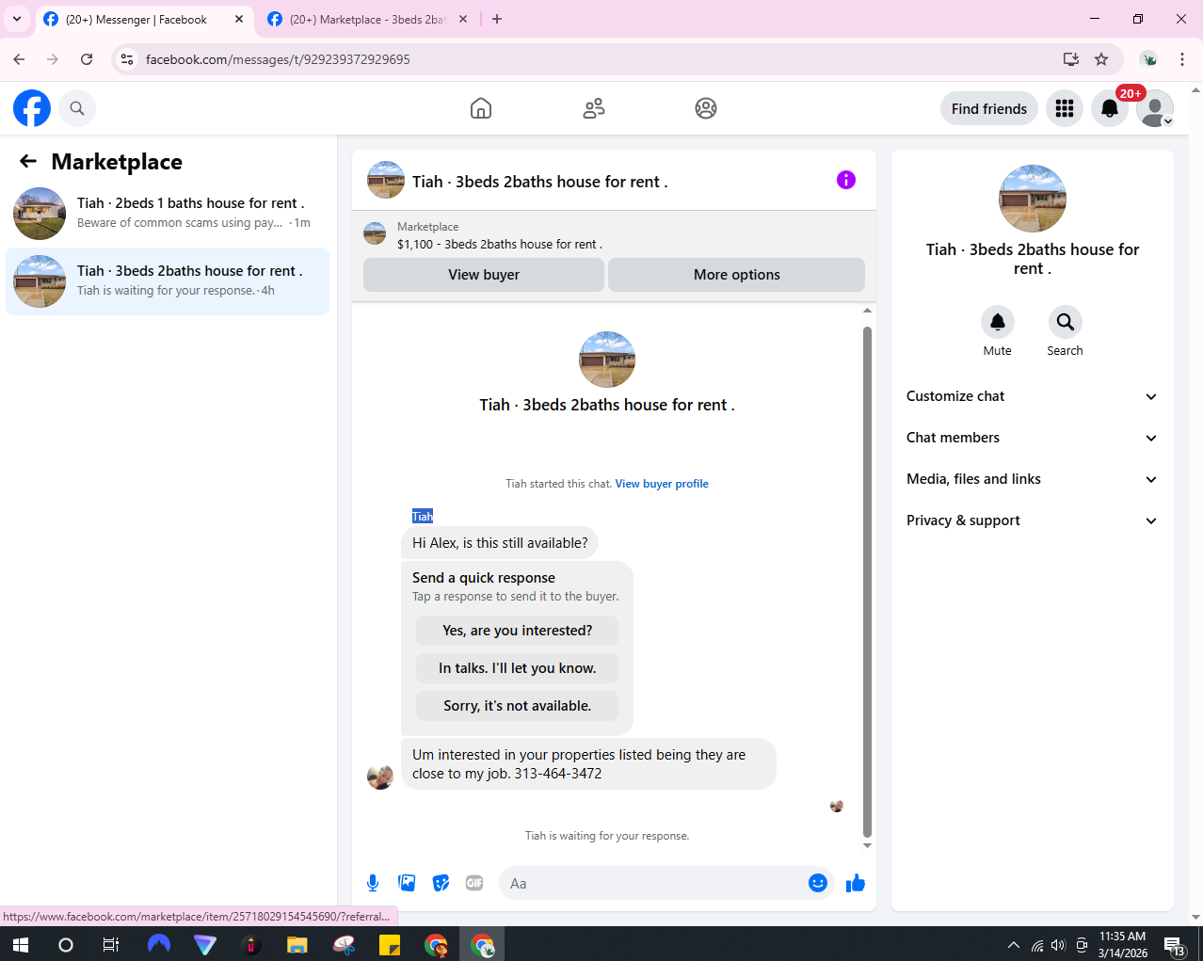Screen dimensions: 1203x961
Task: Open the Groups icon in top navigation
Action: pyautogui.click(x=706, y=108)
